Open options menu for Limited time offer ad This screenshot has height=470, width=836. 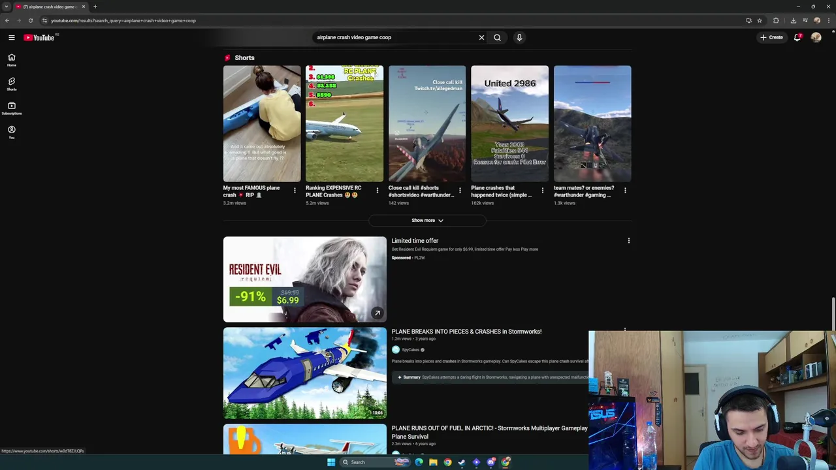(629, 241)
